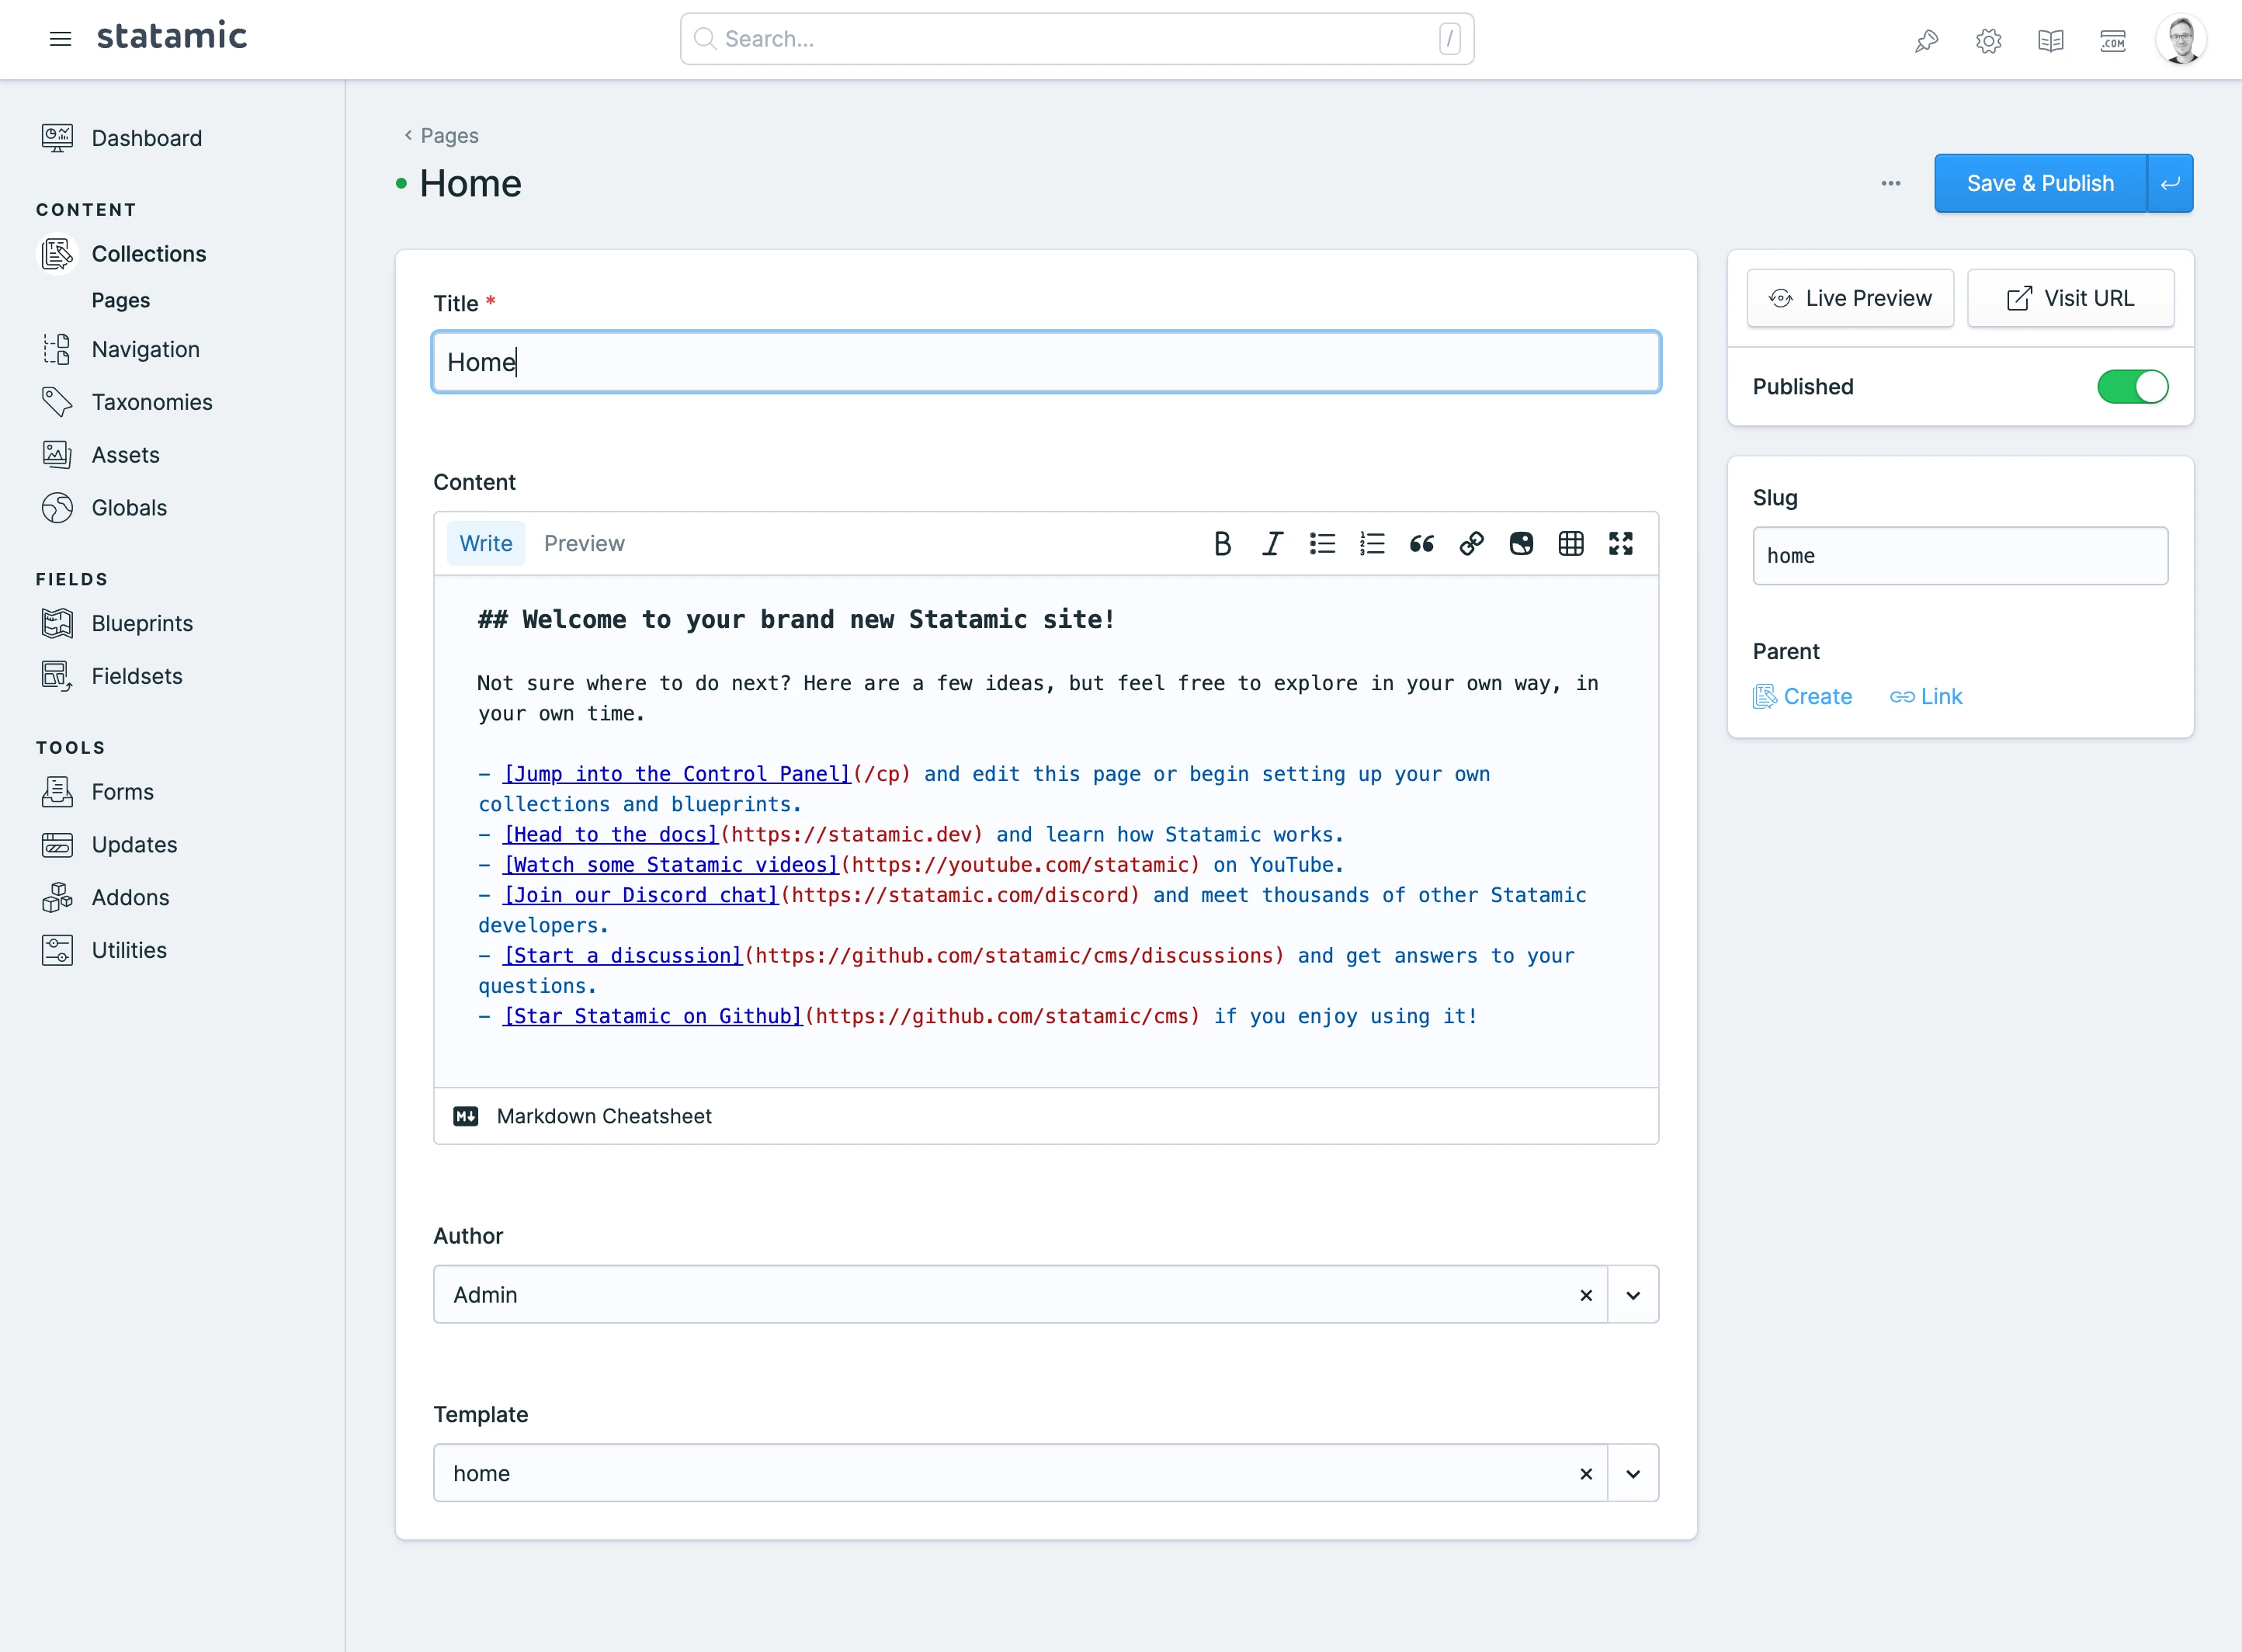
Task: Clear the Admin author selection
Action: click(x=1585, y=1295)
